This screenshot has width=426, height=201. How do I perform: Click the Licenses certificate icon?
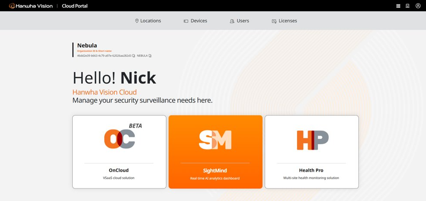(274, 21)
